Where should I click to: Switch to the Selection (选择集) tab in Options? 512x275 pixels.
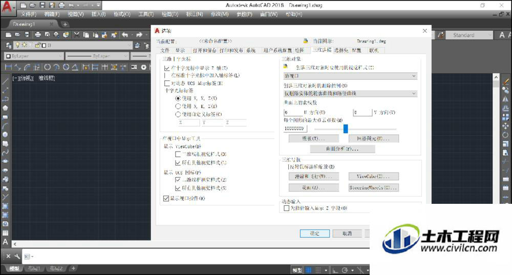(x=341, y=50)
